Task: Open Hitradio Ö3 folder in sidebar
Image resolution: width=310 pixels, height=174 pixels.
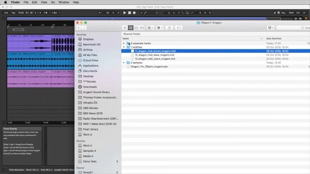Action: click(90, 103)
